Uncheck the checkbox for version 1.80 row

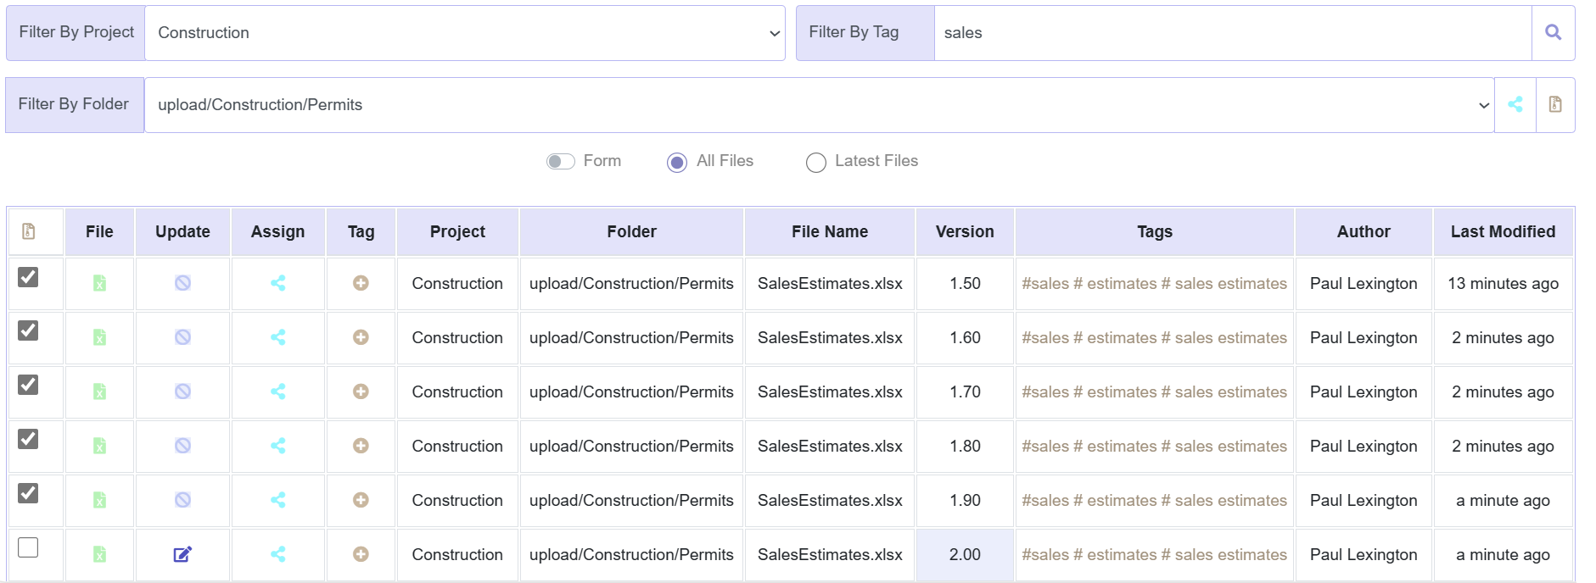coord(28,439)
